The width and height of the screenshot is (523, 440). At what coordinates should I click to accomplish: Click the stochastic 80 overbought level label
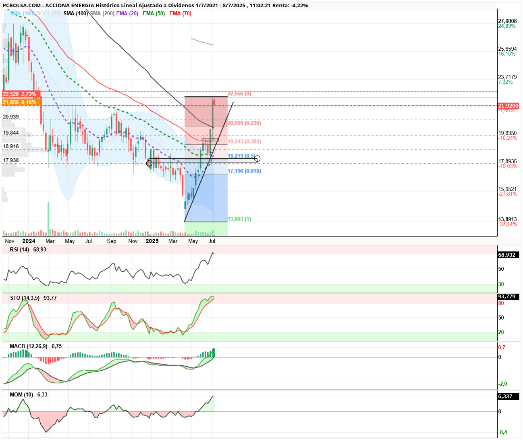501,303
